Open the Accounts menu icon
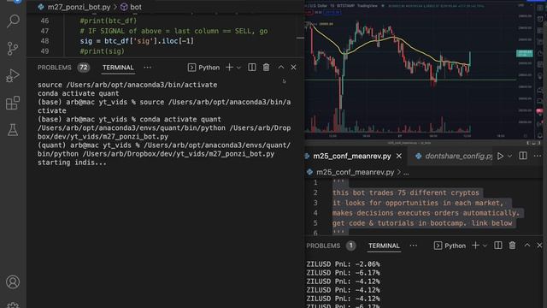547x308 pixels. (13, 281)
